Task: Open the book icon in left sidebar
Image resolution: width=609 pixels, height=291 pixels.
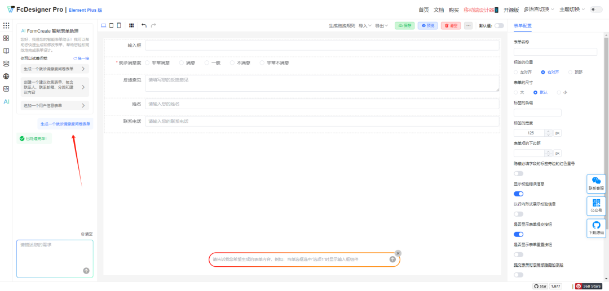Action: [x=6, y=51]
